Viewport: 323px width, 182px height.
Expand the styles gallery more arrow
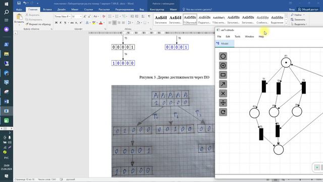286,23
